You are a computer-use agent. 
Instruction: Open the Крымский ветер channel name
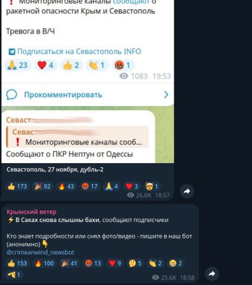(31, 212)
